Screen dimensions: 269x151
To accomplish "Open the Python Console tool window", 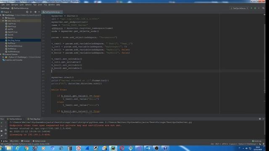I will click(x=39, y=141).
